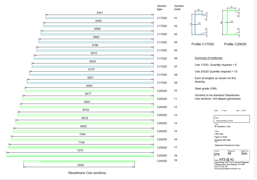Click the Cee 17020 quantity required line
The height and width of the screenshot is (180, 257).
coord(216,65)
